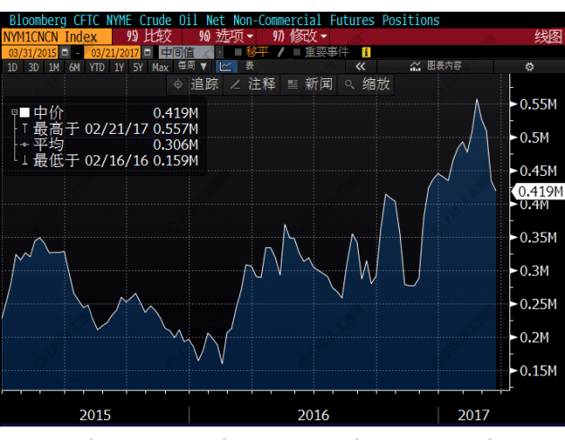The height and width of the screenshot is (440, 565).
Task: Click the white 中价 series color swatch
Action: (24, 112)
